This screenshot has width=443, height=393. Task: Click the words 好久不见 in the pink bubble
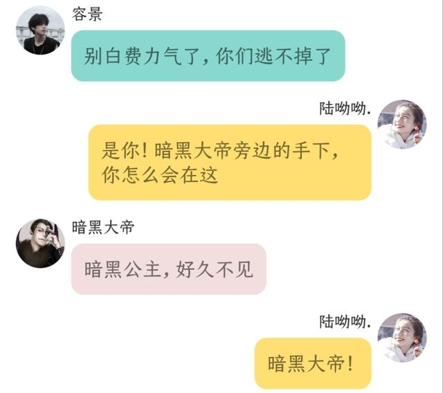(215, 269)
